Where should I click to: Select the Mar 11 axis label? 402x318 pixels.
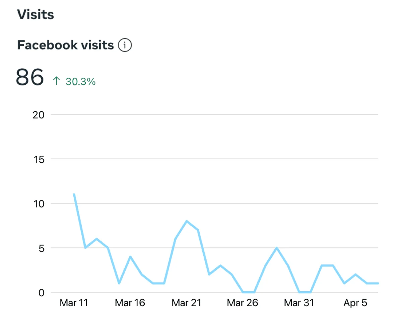(x=74, y=303)
